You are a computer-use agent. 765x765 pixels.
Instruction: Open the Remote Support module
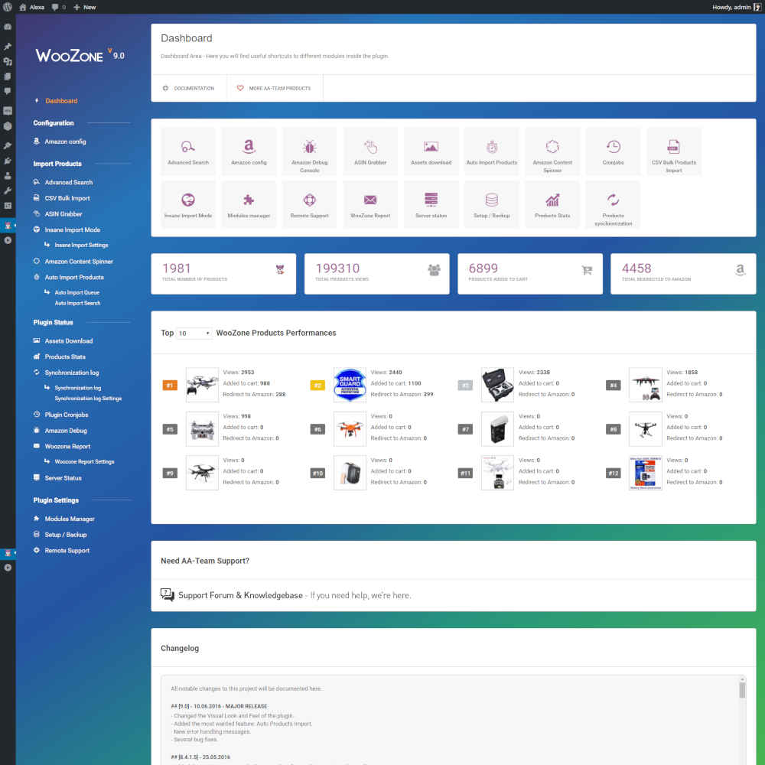point(310,203)
